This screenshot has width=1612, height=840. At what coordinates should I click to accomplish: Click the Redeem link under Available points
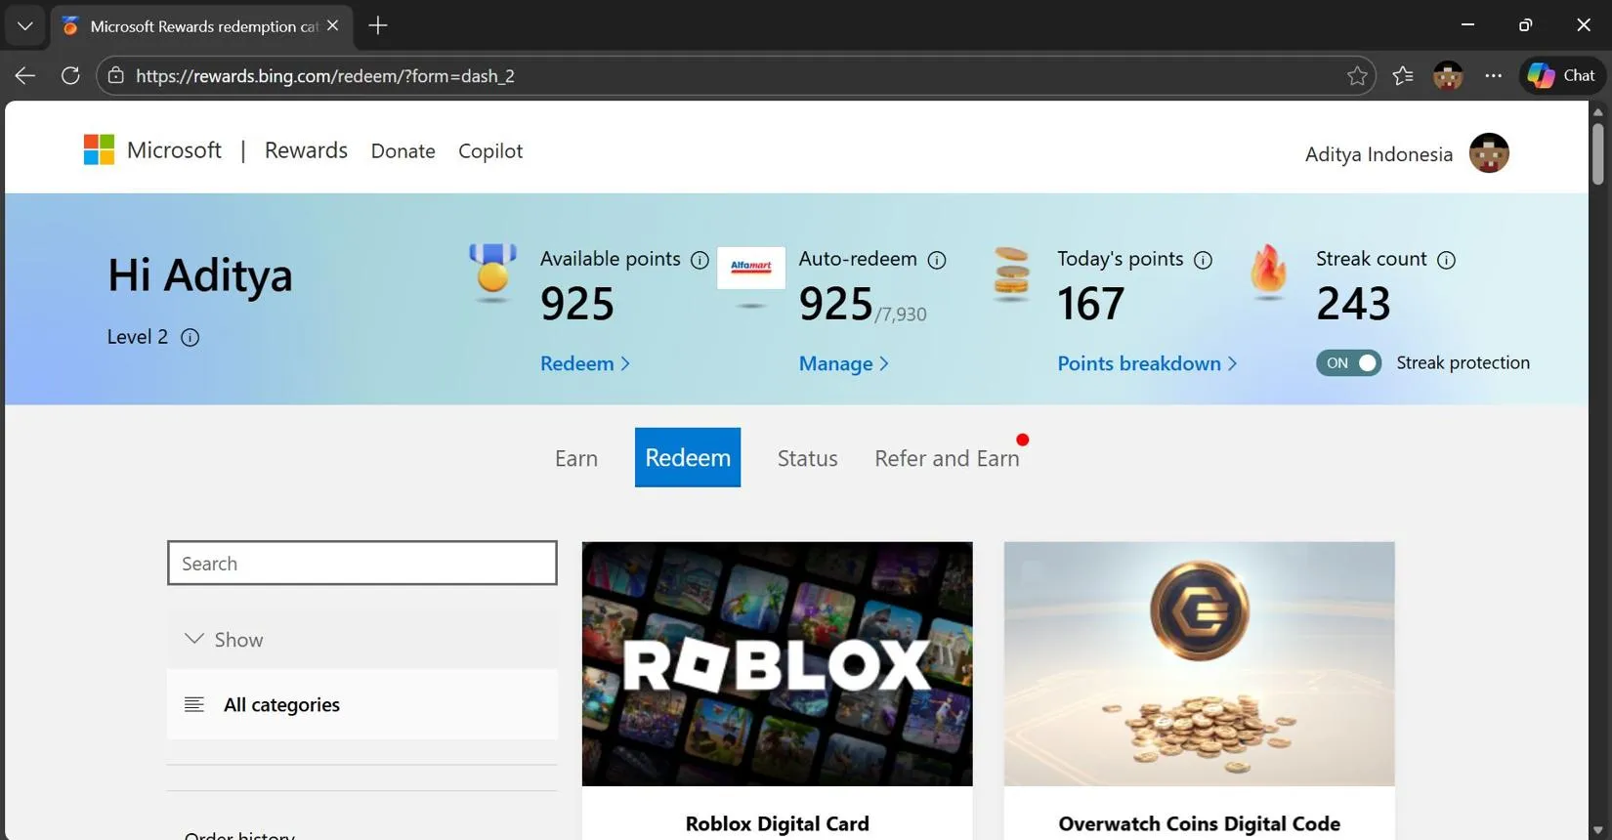(x=585, y=363)
